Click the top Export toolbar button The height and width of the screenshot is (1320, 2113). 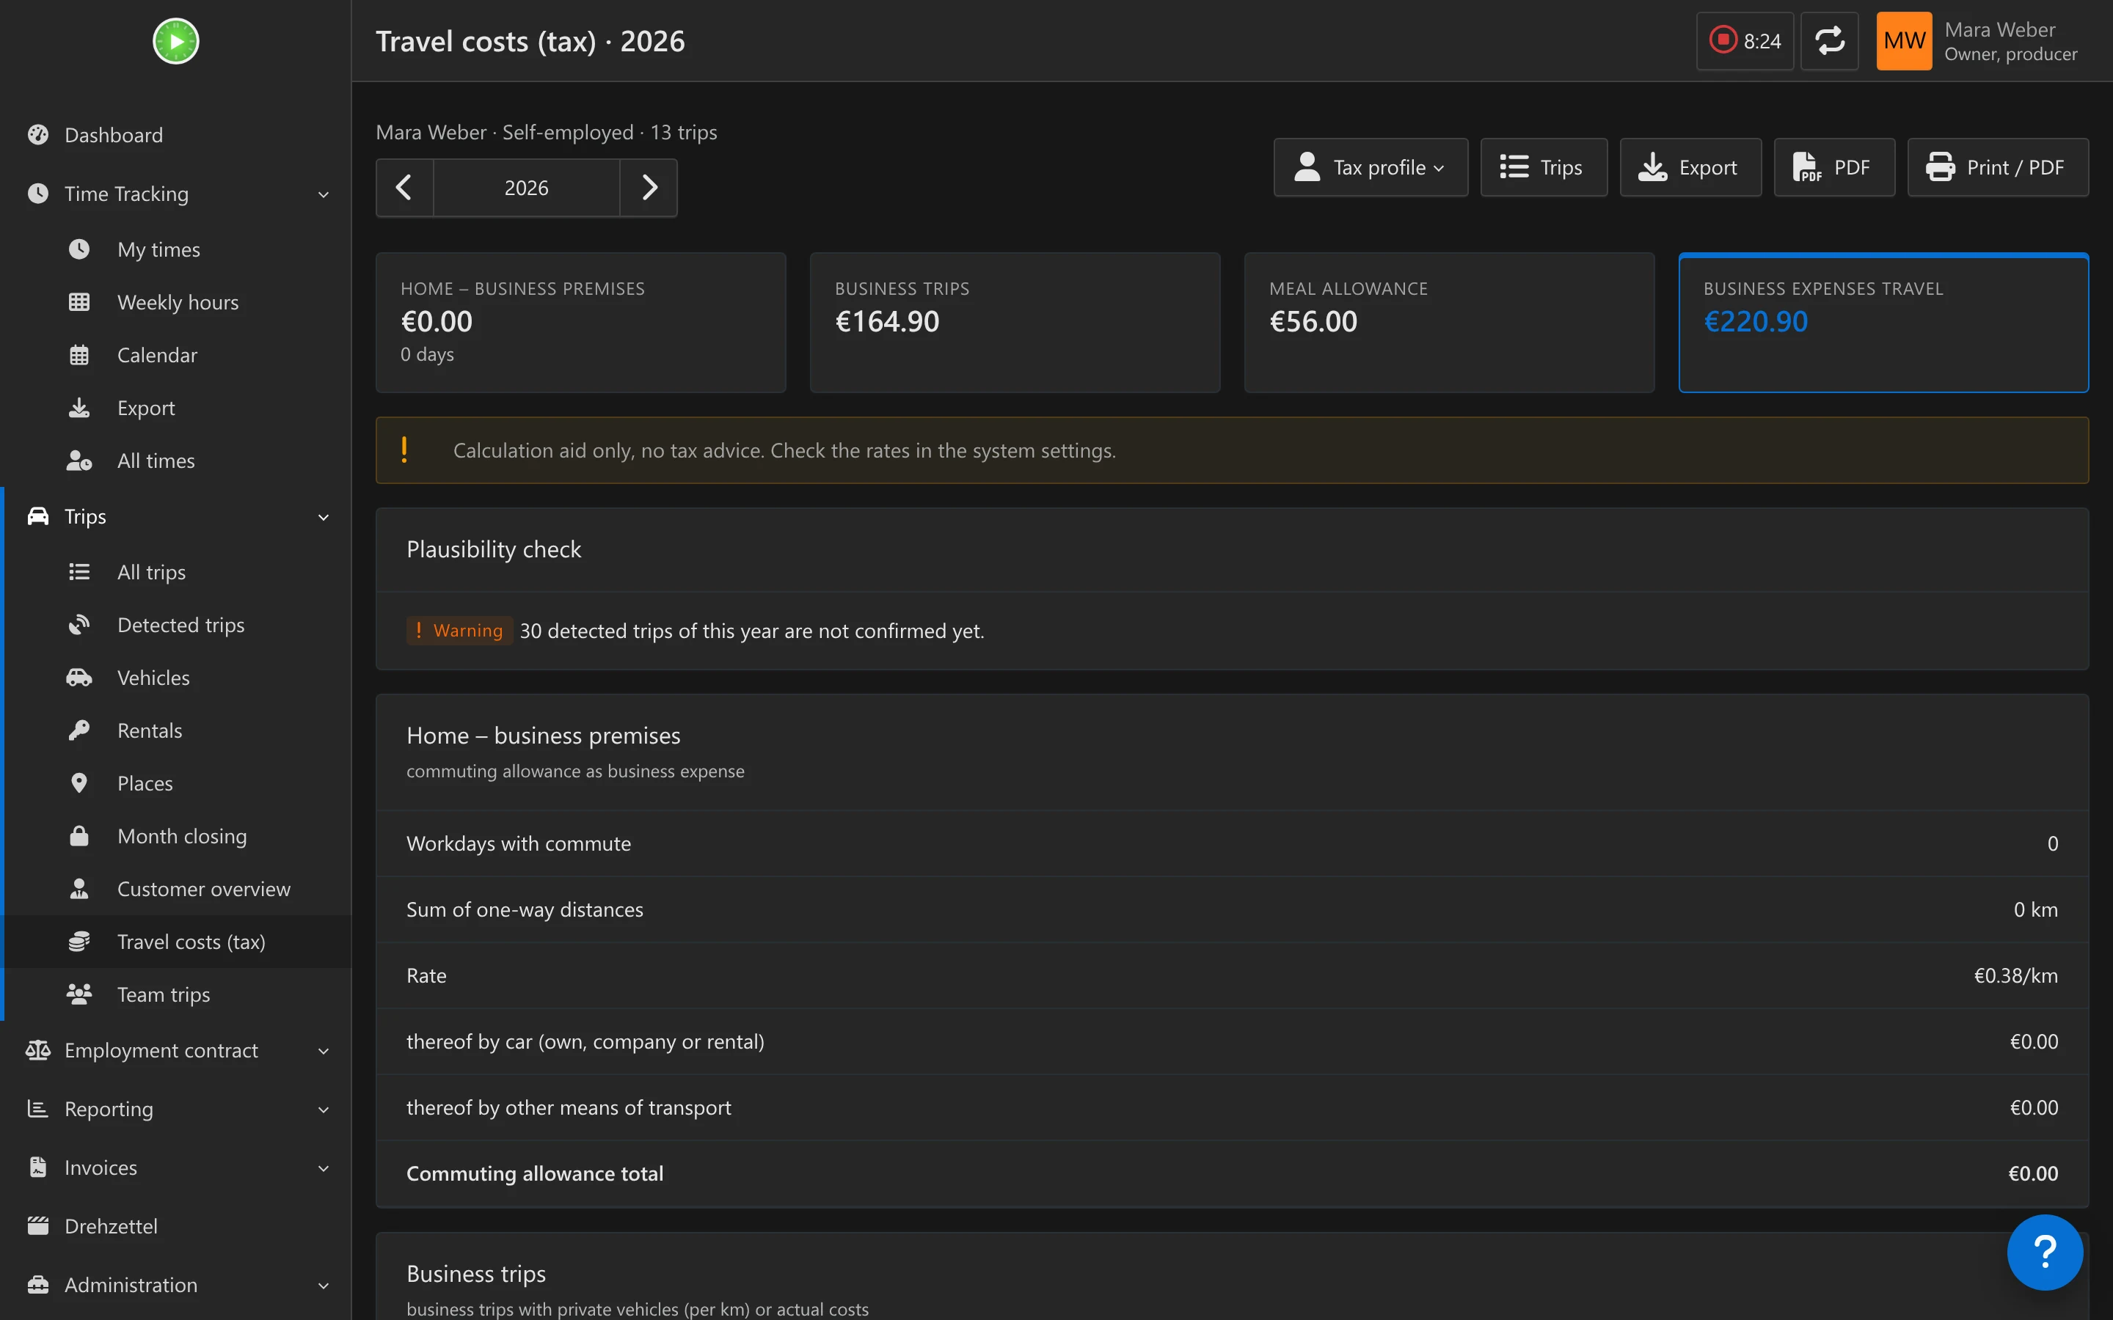[1690, 168]
